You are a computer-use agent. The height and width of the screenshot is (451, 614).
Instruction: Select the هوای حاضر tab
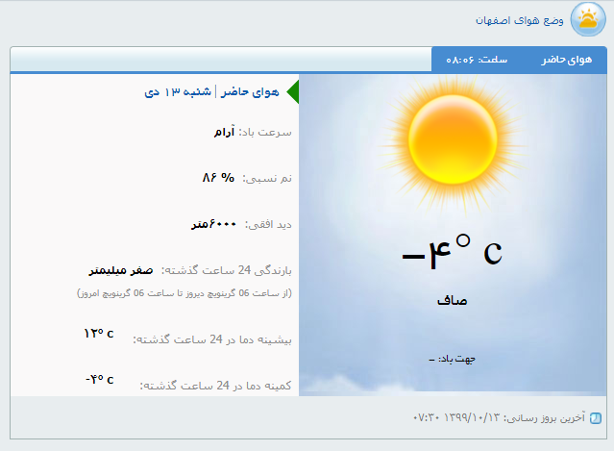(x=567, y=60)
